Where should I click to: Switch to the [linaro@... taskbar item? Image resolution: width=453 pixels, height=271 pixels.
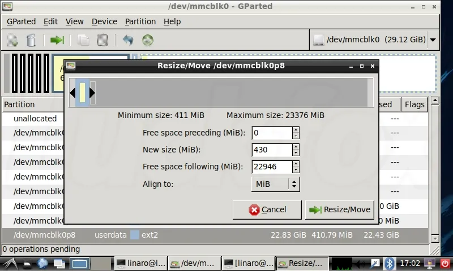249,263
